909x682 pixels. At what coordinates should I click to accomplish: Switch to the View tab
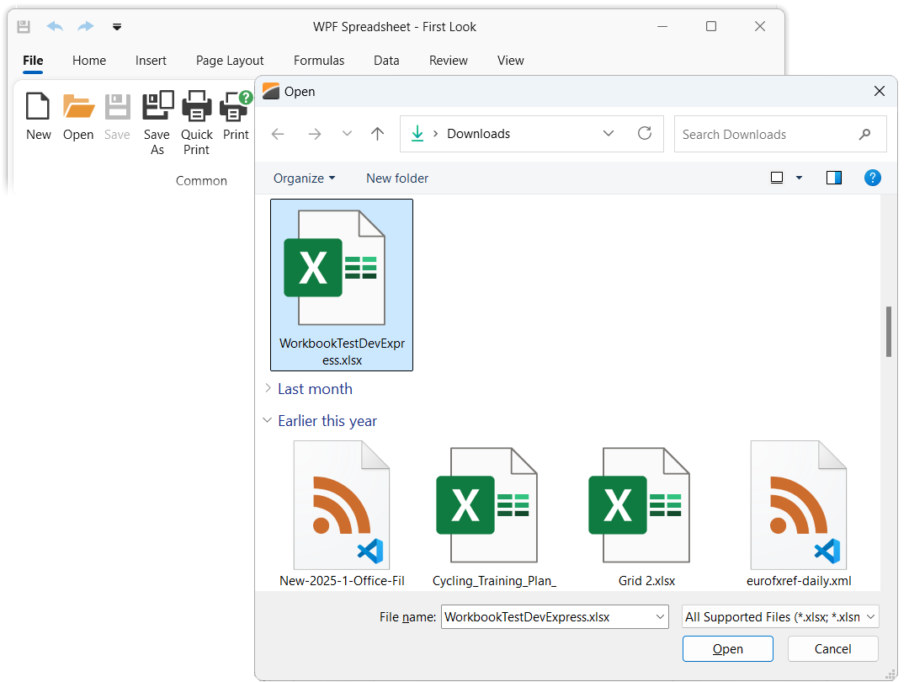click(x=510, y=61)
